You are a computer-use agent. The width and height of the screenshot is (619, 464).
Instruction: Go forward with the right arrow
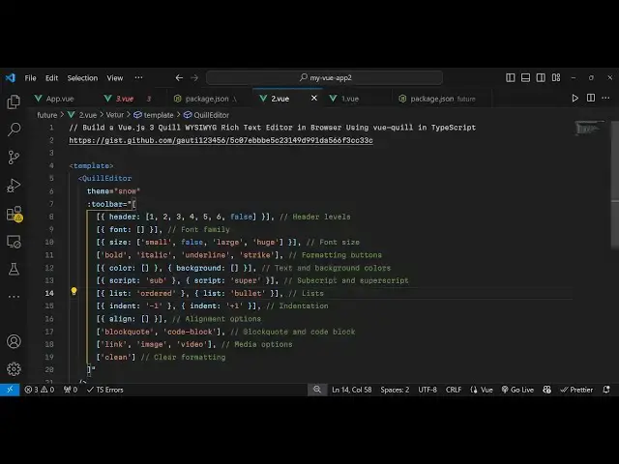coord(194,77)
